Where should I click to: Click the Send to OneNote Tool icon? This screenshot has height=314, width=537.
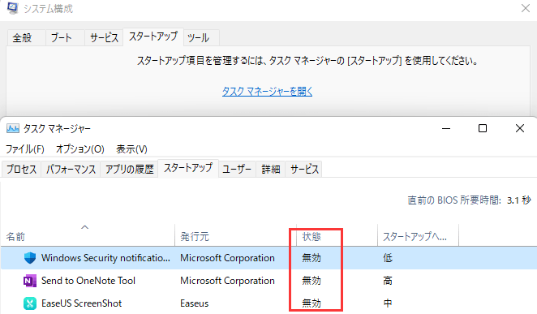(30, 281)
